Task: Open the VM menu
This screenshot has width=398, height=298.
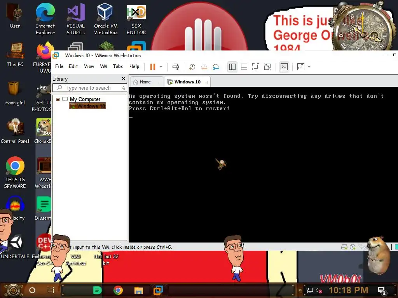Action: (103, 66)
